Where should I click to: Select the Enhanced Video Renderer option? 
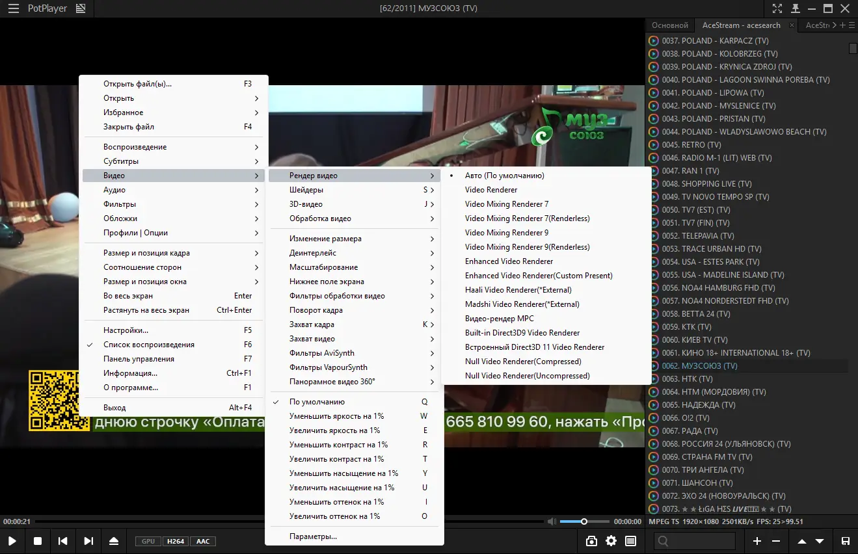point(546,261)
